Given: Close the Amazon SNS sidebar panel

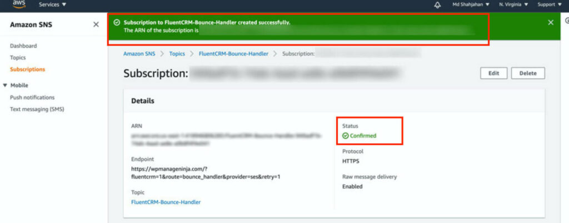Looking at the screenshot, I should coord(96,24).
